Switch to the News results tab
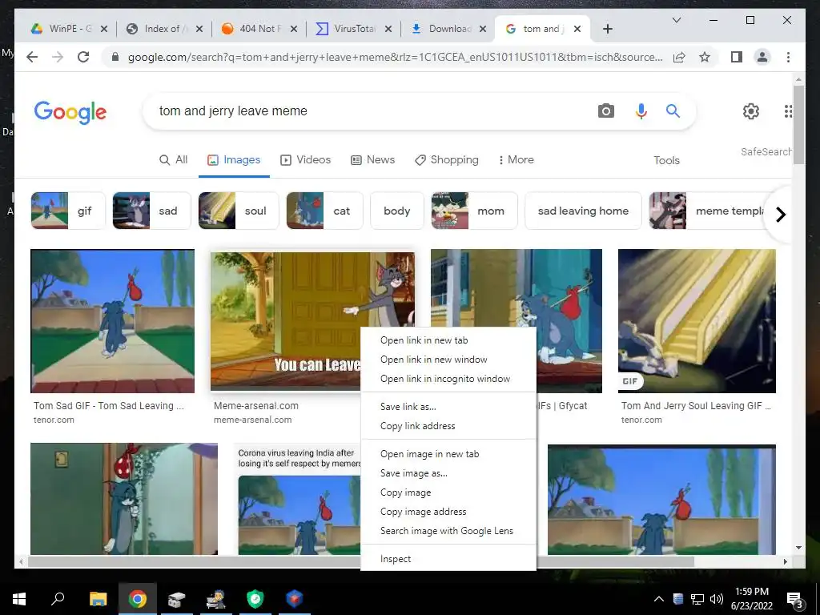Viewport: 820px width, 615px height. (x=372, y=159)
